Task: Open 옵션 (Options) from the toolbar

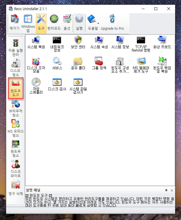Action: [x=67, y=22]
